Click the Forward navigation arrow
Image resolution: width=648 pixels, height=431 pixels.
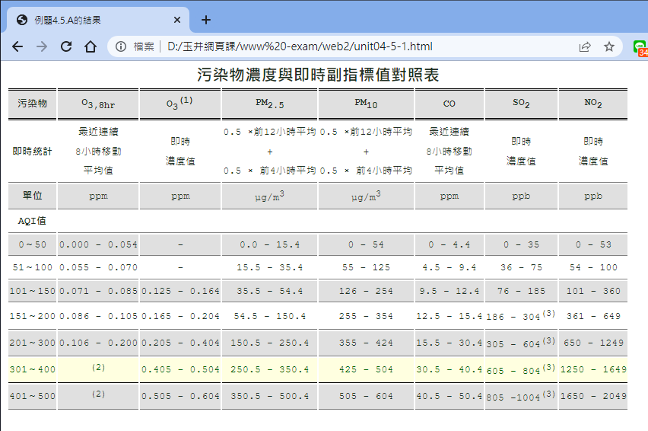tap(42, 46)
